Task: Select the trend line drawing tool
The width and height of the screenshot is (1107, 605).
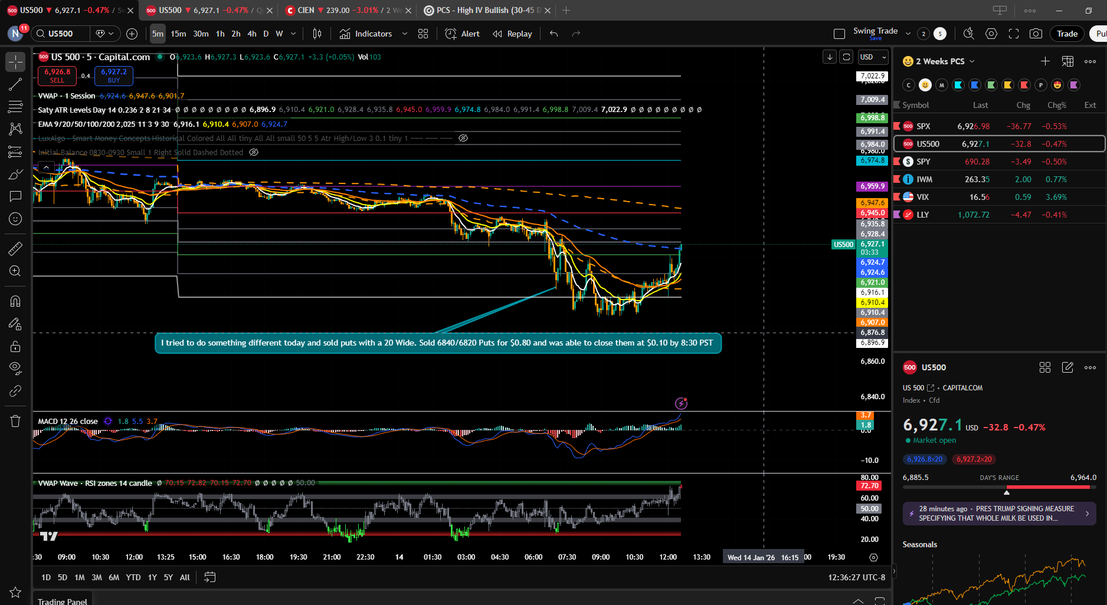Action: tap(15, 84)
